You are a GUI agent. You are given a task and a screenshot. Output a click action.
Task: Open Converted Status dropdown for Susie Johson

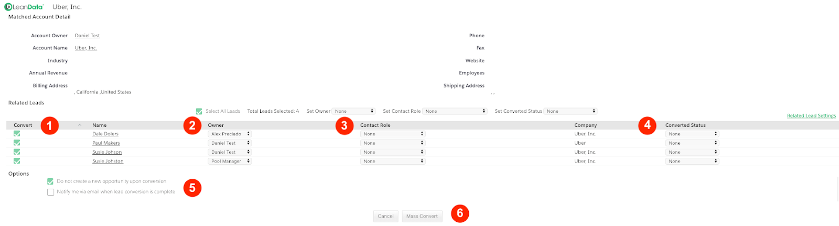692,152
